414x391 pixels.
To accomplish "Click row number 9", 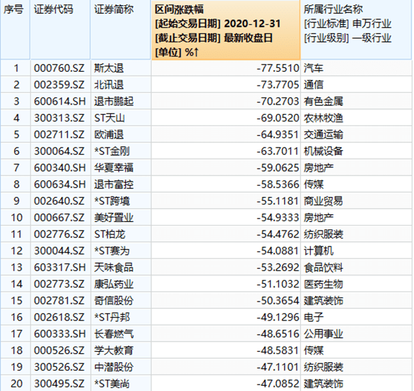I will (x=16, y=201).
